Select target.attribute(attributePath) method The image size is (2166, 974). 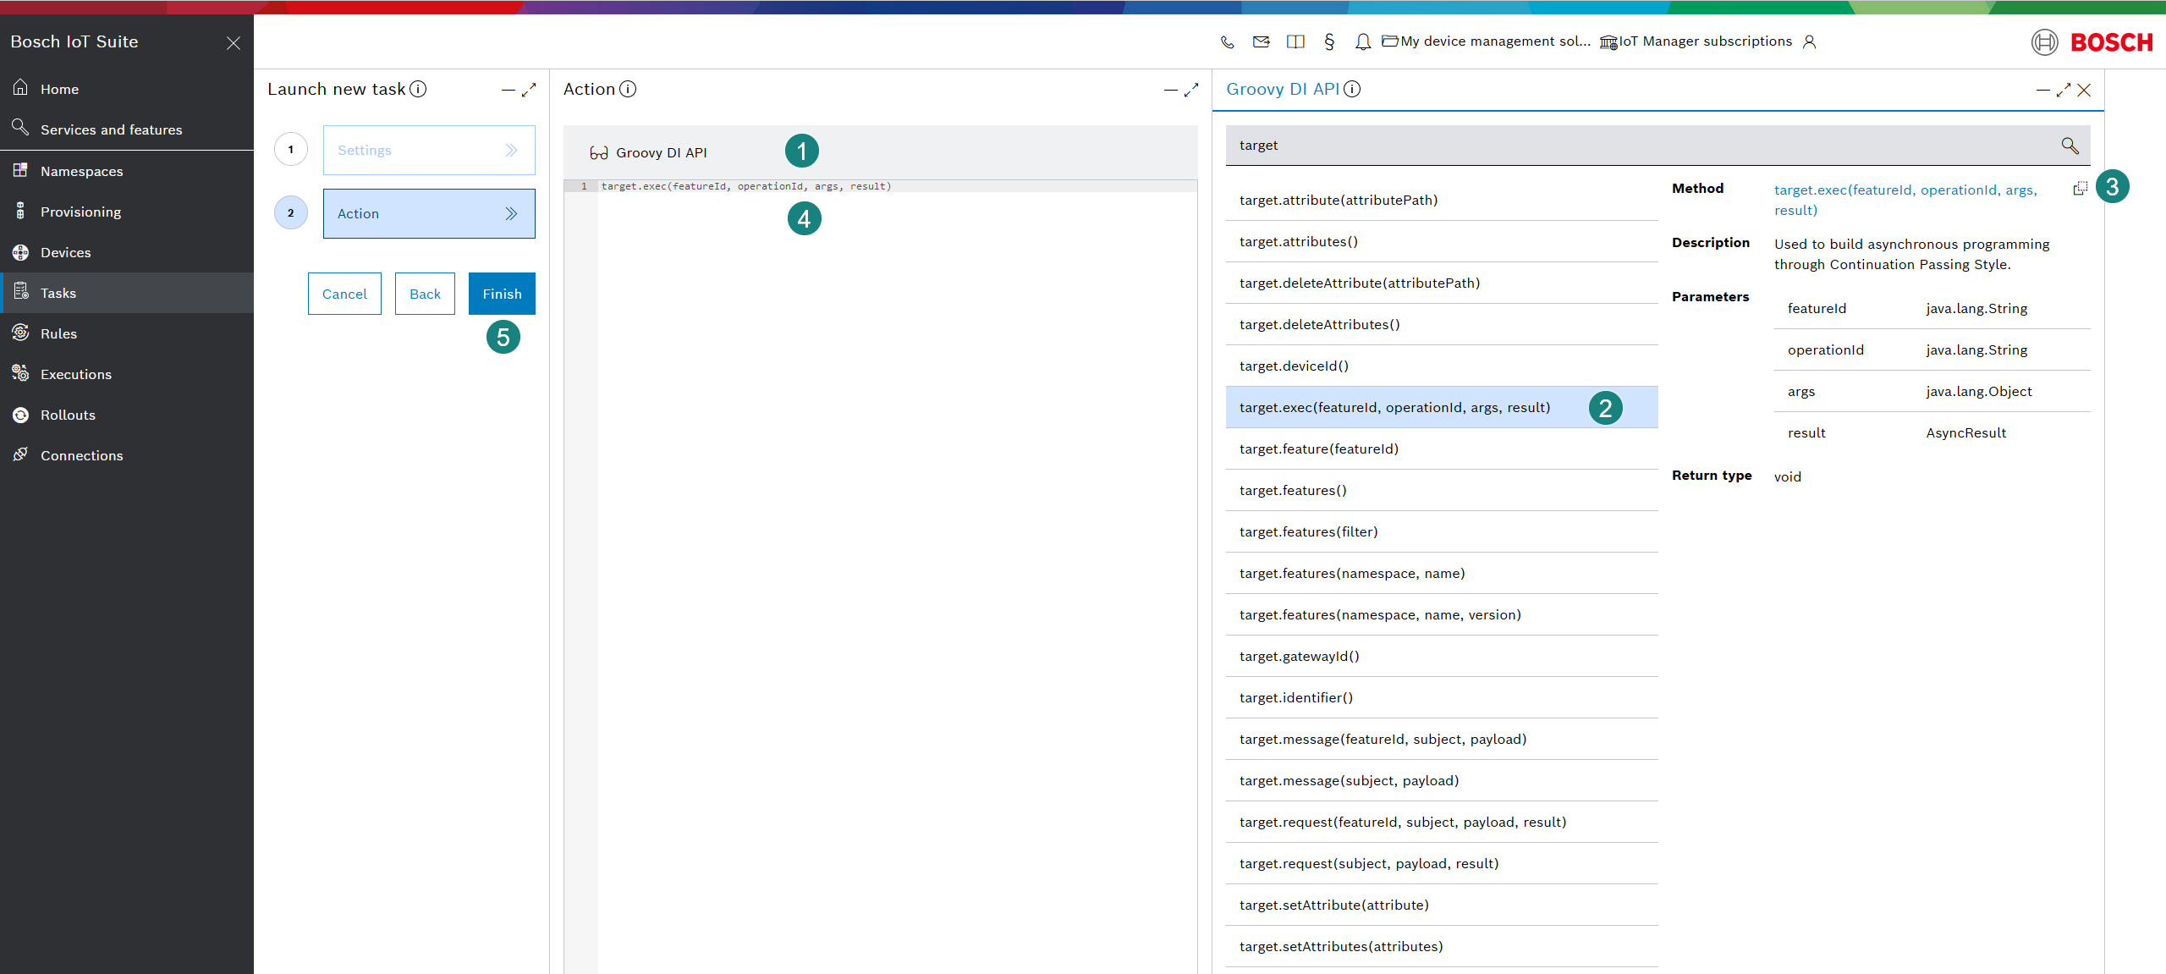pyautogui.click(x=1442, y=200)
